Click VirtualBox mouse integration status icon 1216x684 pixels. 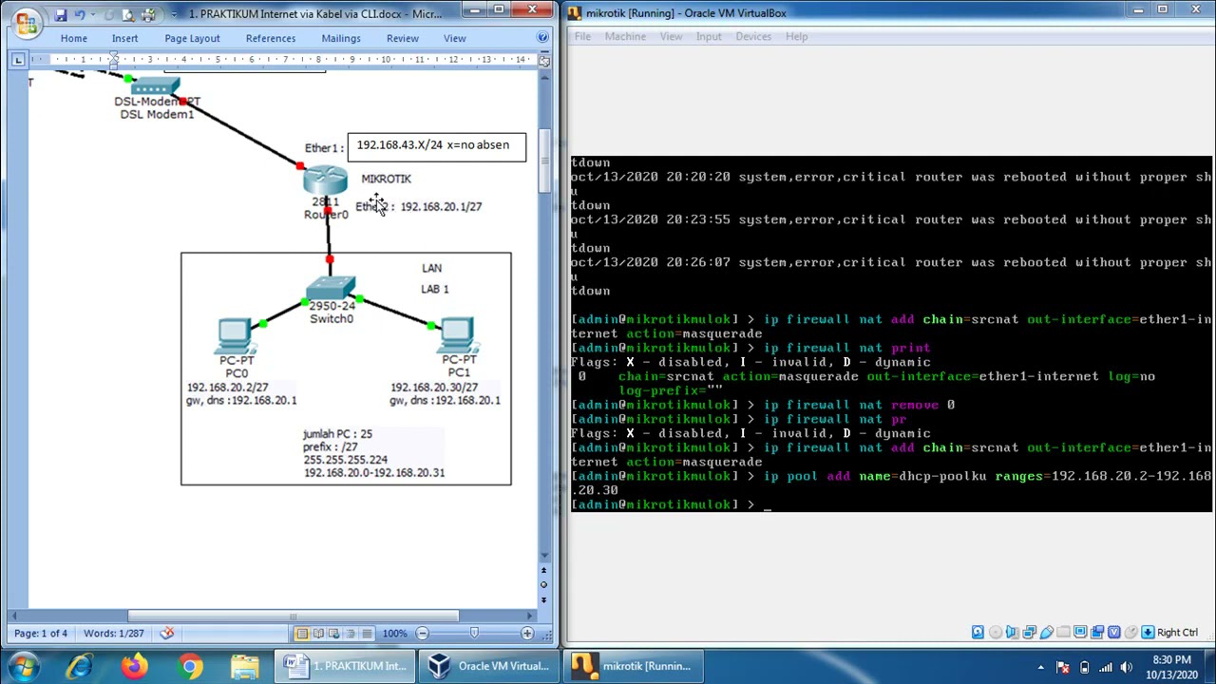1130,633
